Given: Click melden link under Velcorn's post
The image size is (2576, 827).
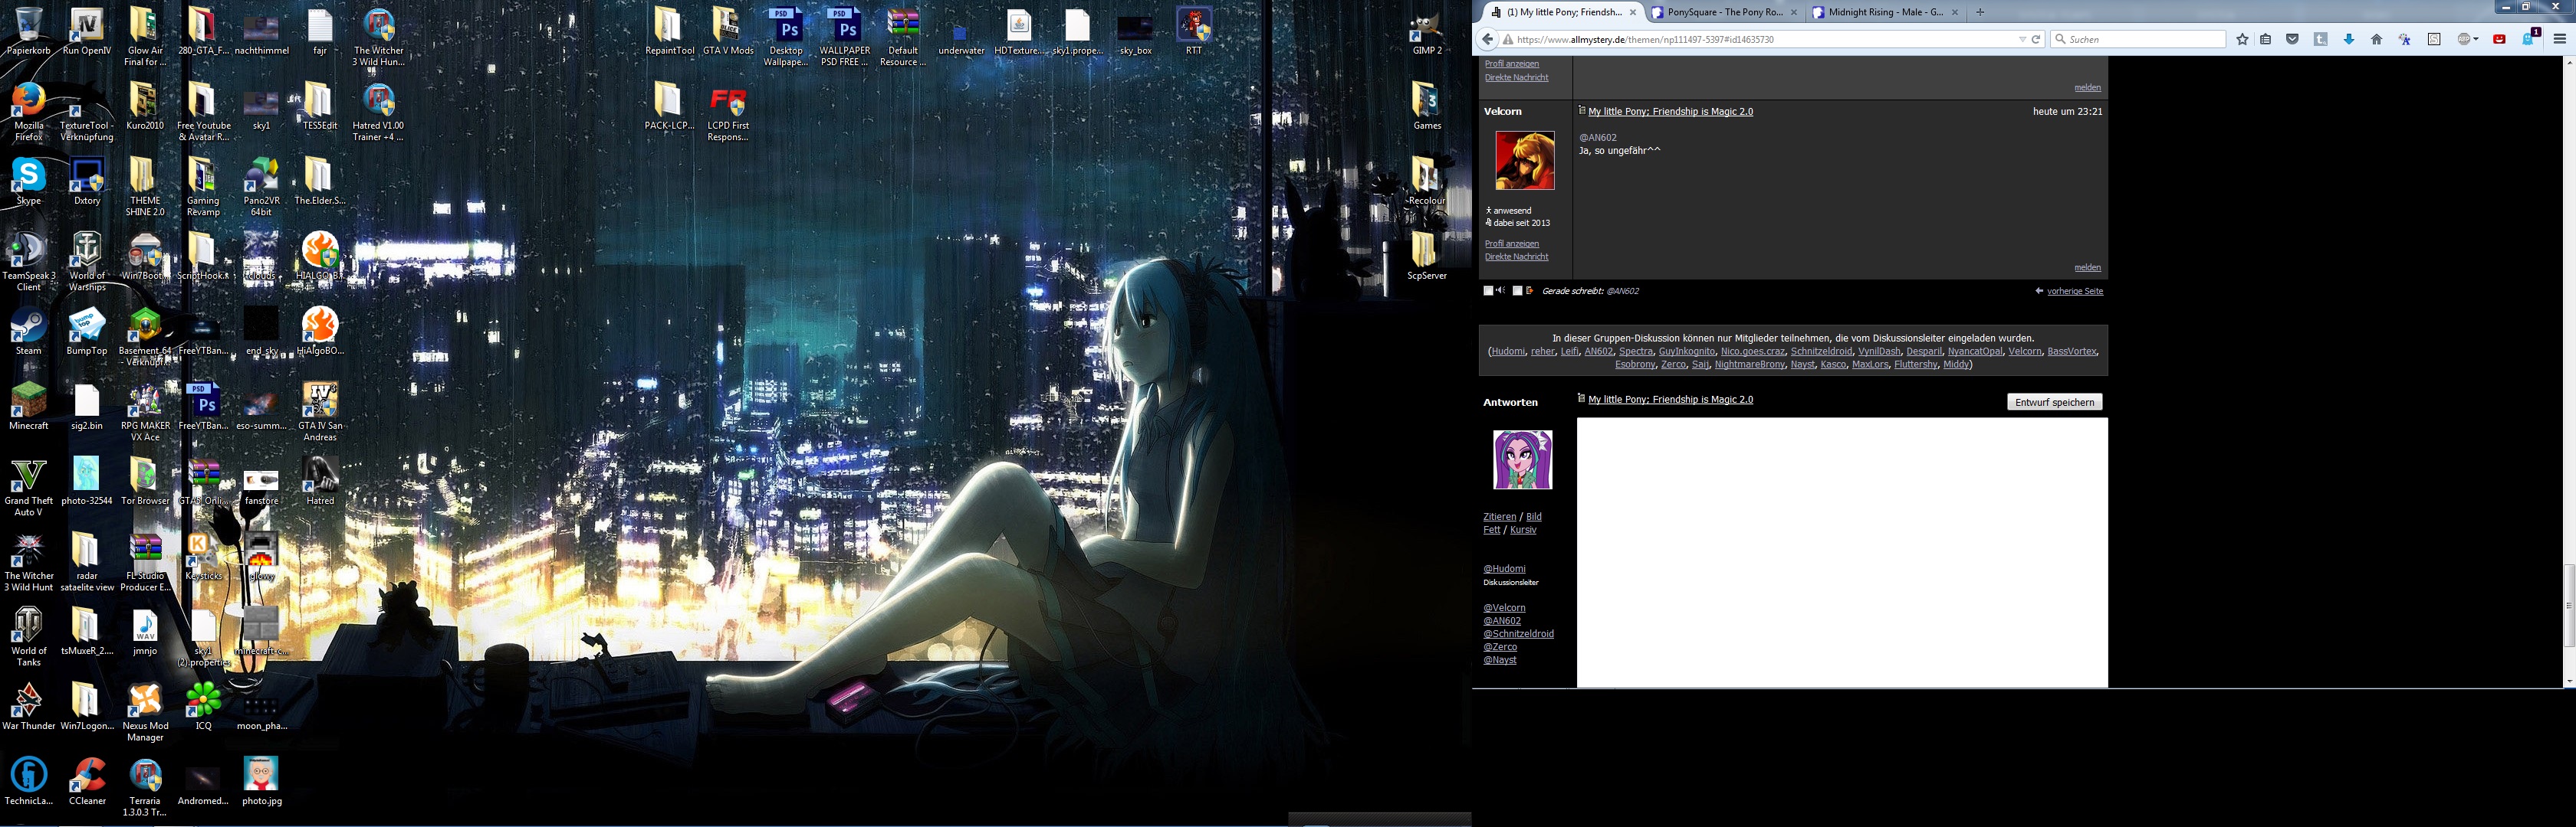Looking at the screenshot, I should tap(2087, 266).
